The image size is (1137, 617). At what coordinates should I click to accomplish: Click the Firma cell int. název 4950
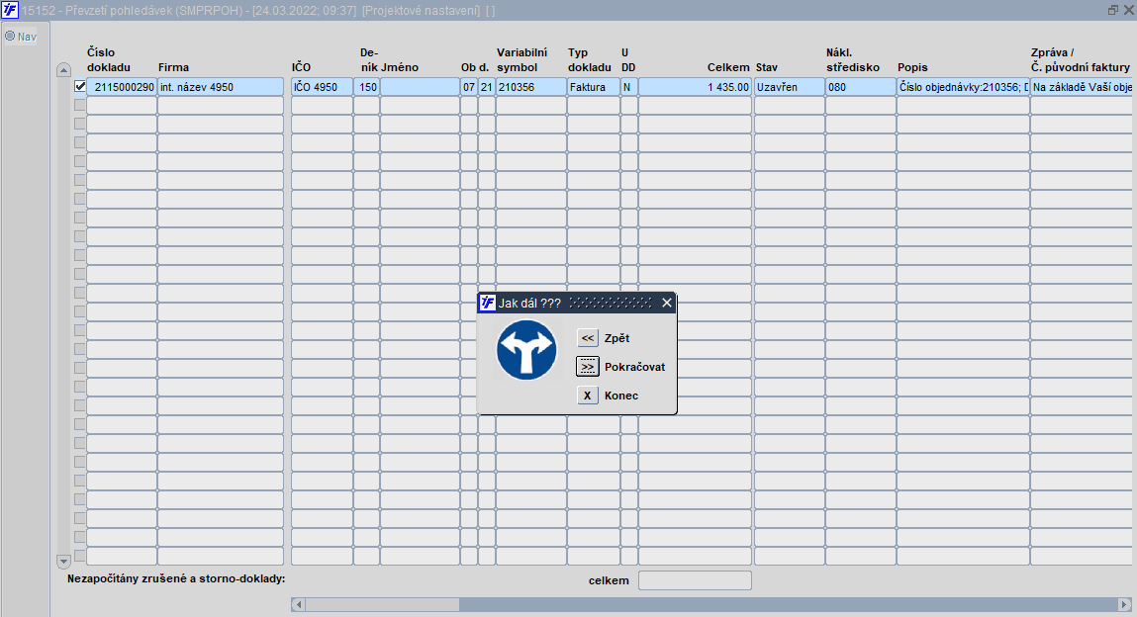pos(221,87)
